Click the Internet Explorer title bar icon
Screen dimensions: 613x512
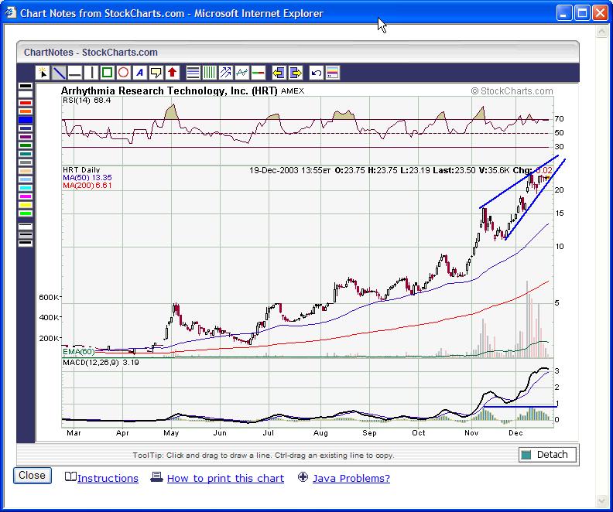coord(10,13)
